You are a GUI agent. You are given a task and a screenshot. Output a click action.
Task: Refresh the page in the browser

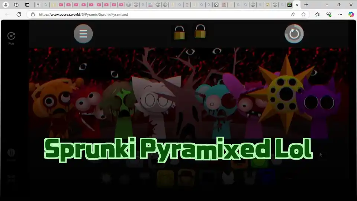click(19, 15)
